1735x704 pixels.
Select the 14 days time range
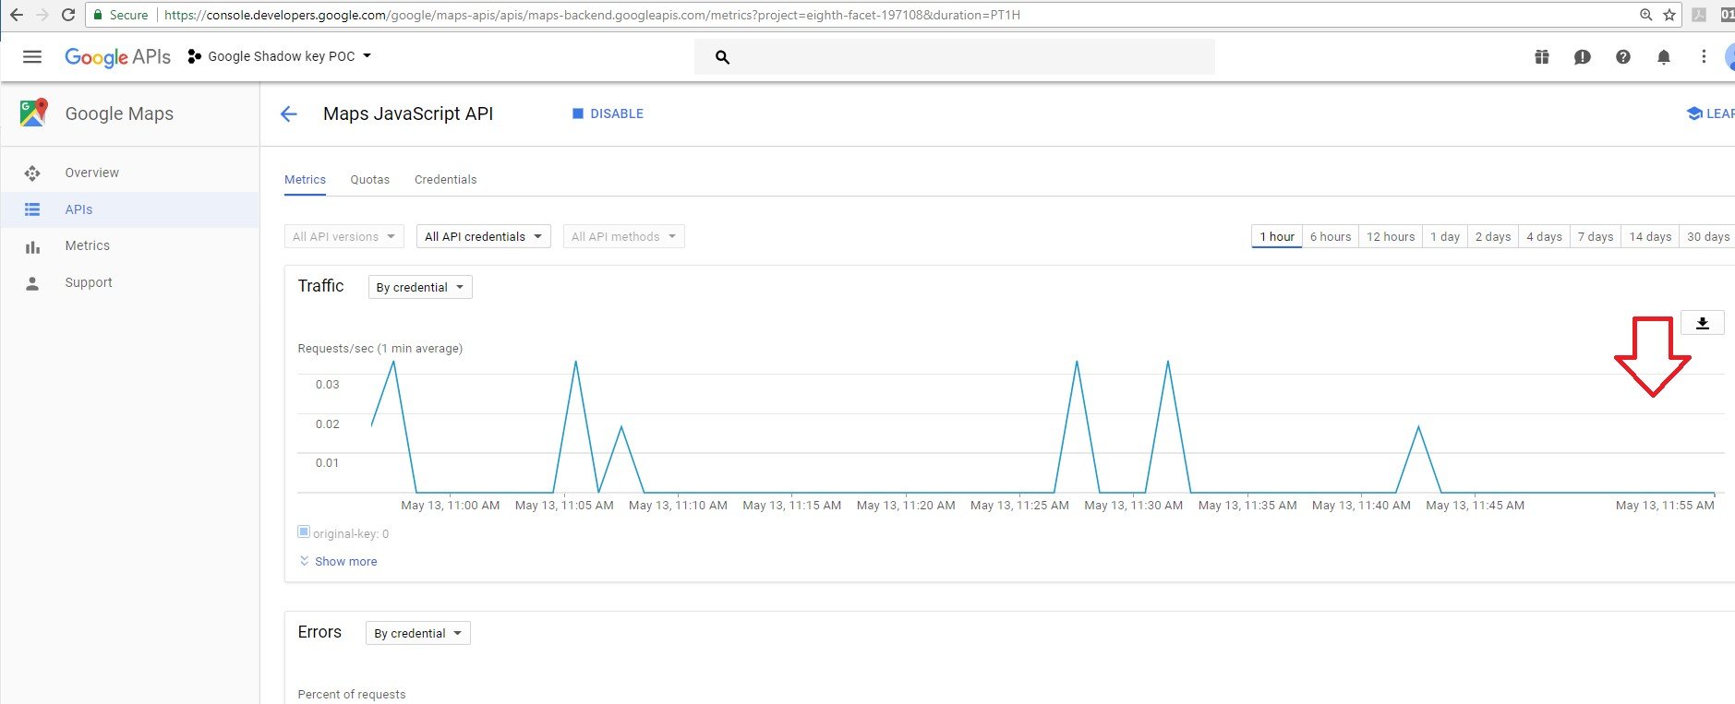tap(1650, 236)
